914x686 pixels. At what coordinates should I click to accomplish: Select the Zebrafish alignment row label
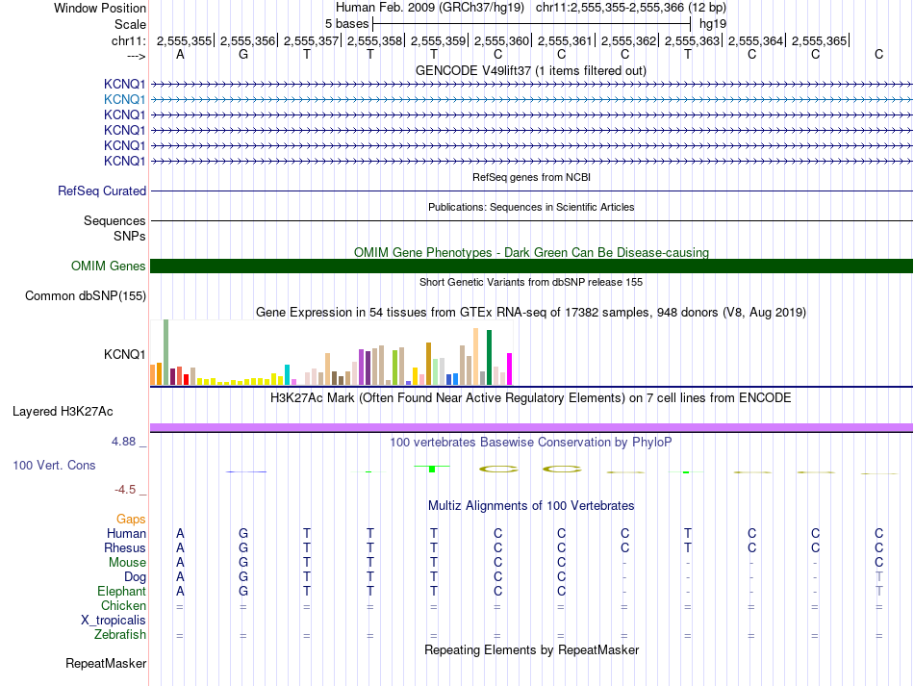(120, 635)
